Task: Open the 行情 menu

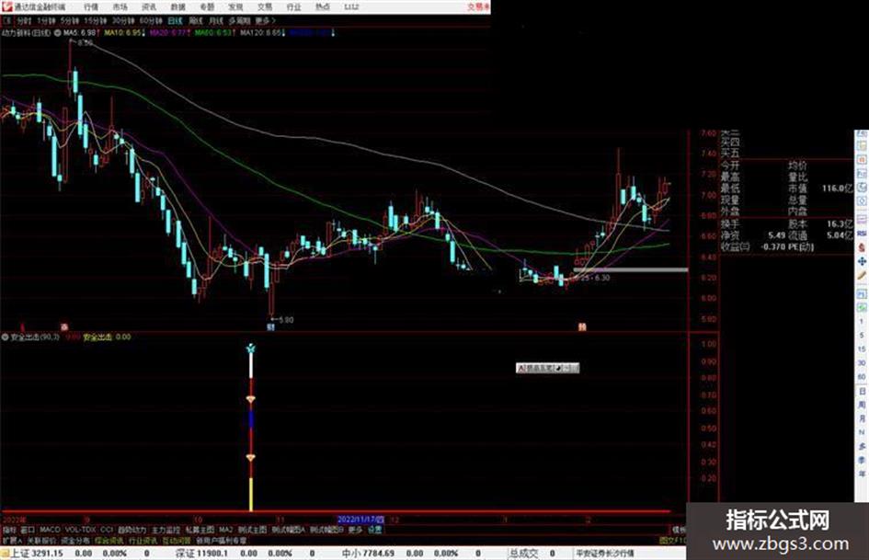Action: click(x=91, y=7)
